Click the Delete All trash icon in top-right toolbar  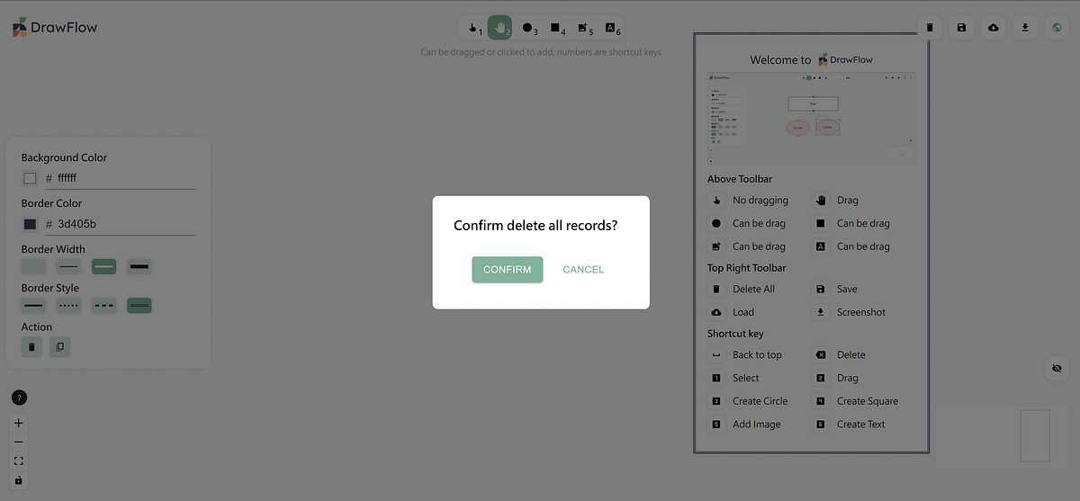coord(930,28)
